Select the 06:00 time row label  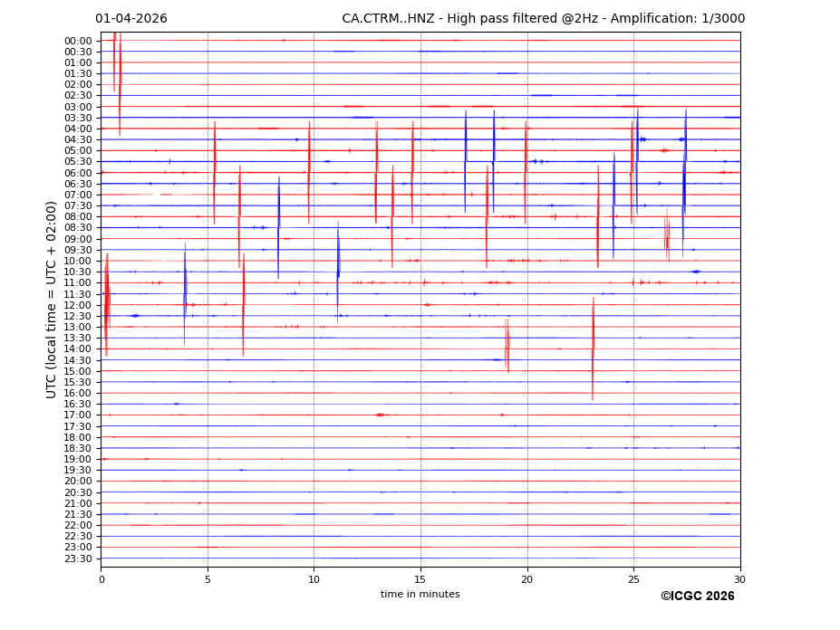pyautogui.click(x=78, y=173)
